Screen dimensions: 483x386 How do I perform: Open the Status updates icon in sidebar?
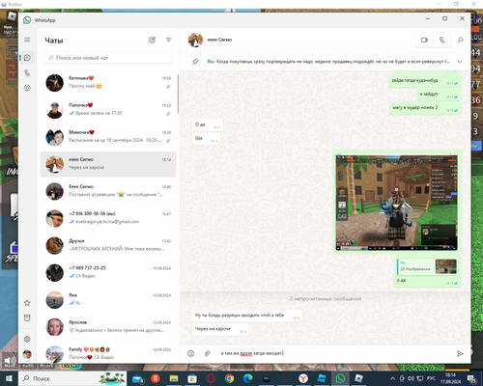tap(27, 88)
